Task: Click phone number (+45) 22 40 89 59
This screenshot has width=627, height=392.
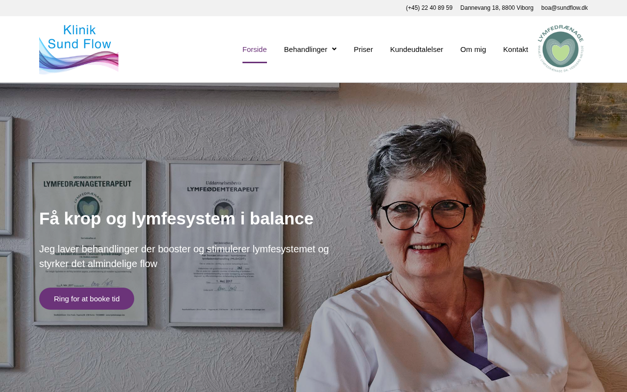Action: coord(429,8)
